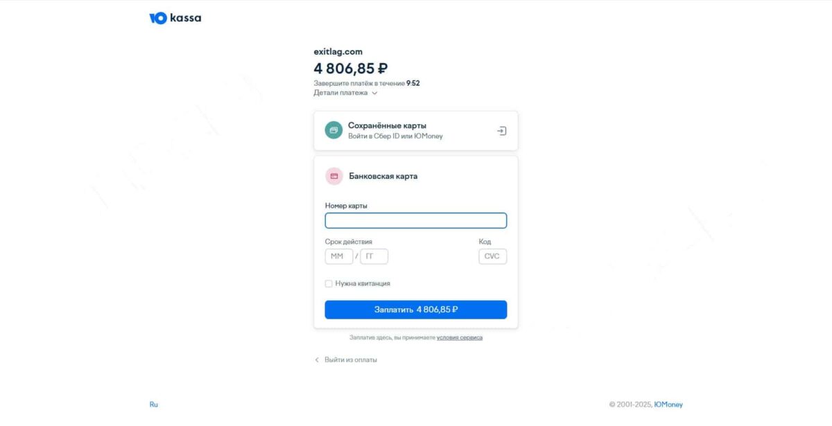Image resolution: width=832 pixels, height=426 pixels.
Task: Click the green saved cards icon
Action: click(x=333, y=130)
